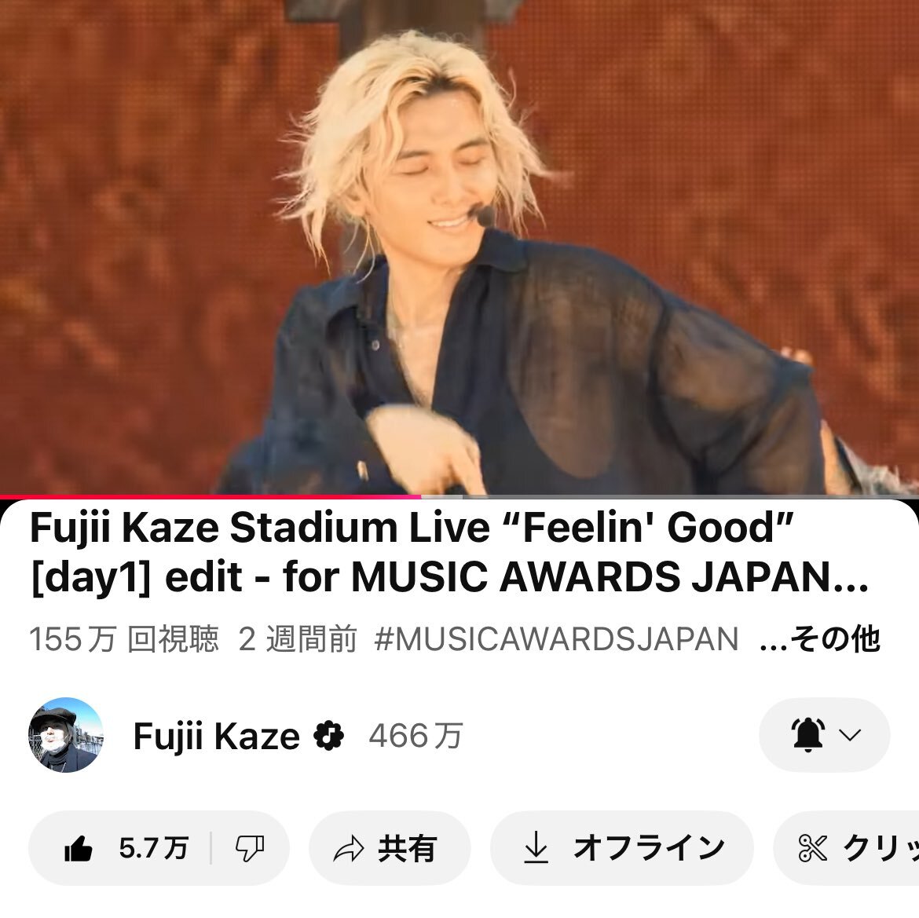
Task: Tap the music note badge beside Fujii Kaze
Action: point(329,736)
